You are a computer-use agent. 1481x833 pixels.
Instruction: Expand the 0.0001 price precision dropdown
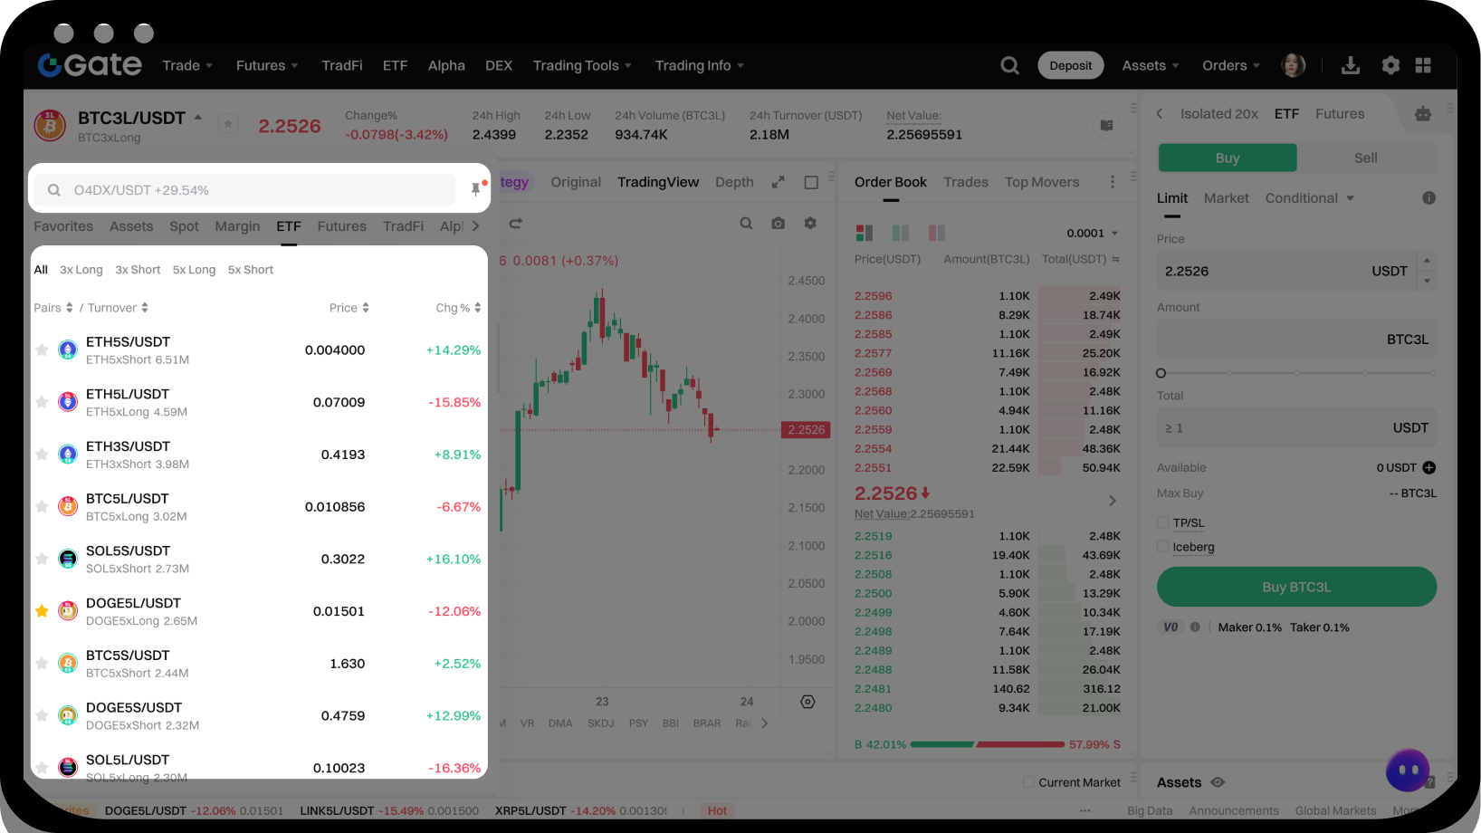pyautogui.click(x=1093, y=234)
